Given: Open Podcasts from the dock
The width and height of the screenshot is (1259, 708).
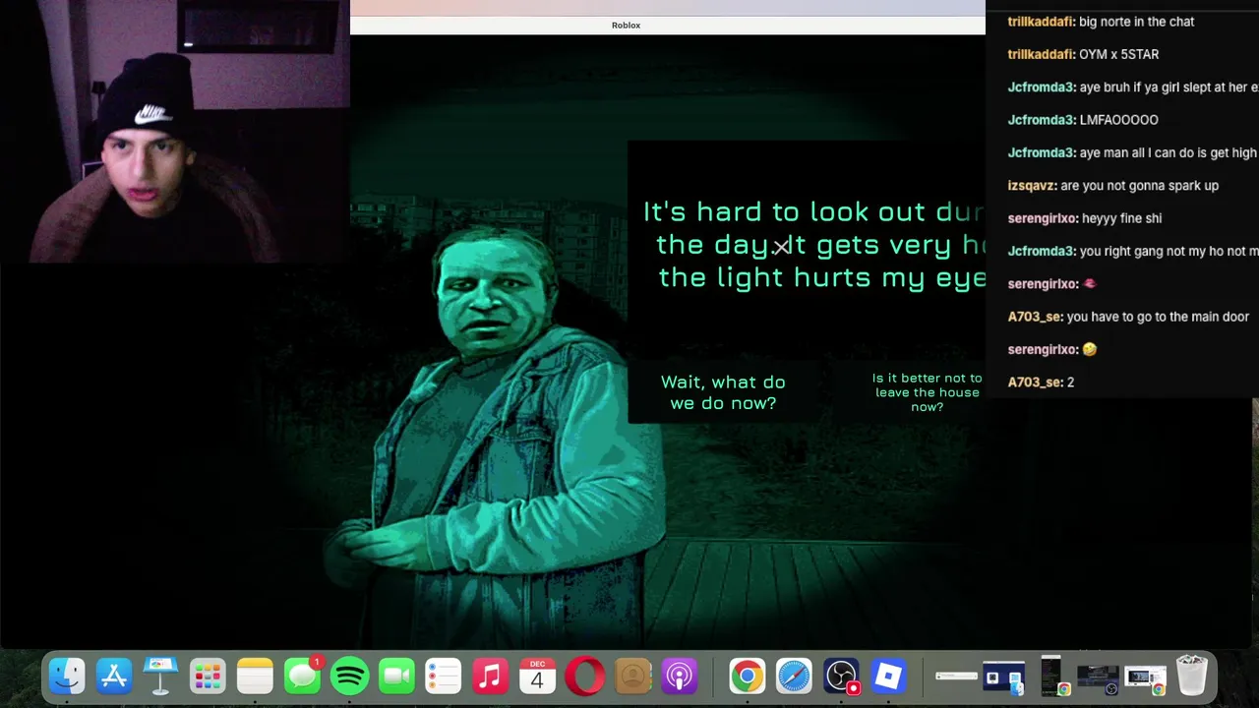Looking at the screenshot, I should [679, 677].
